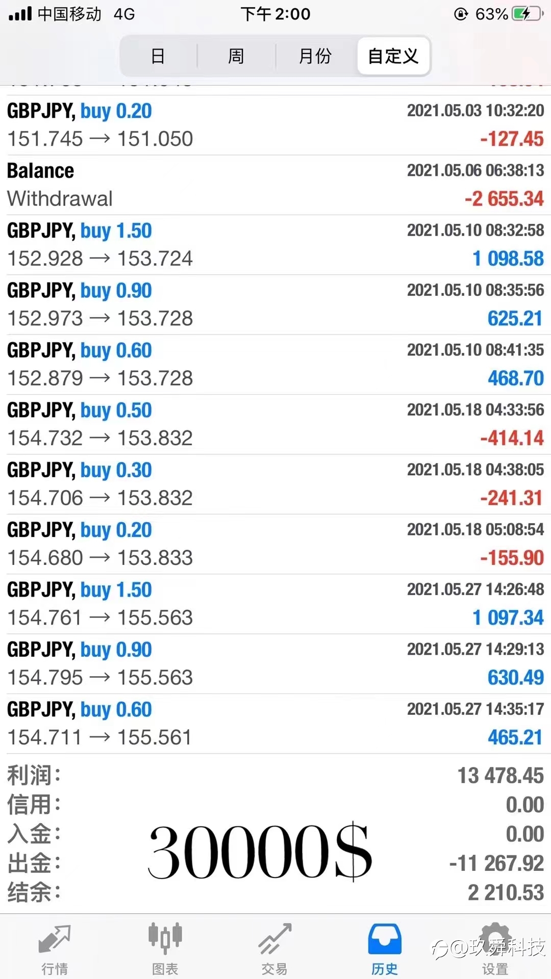Image resolution: width=551 pixels, height=979 pixels.
Task: Select the 月份 month period segment
Action: pos(315,56)
